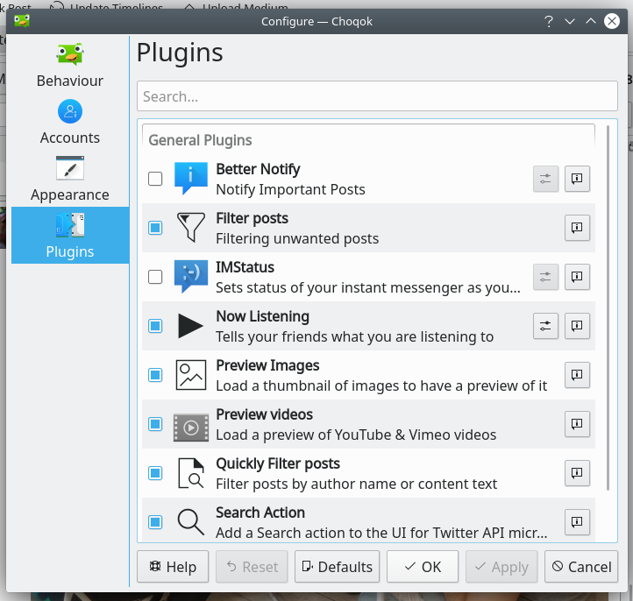This screenshot has height=601, width=633.
Task: Disable the Filter posts plugin
Action: 155,228
